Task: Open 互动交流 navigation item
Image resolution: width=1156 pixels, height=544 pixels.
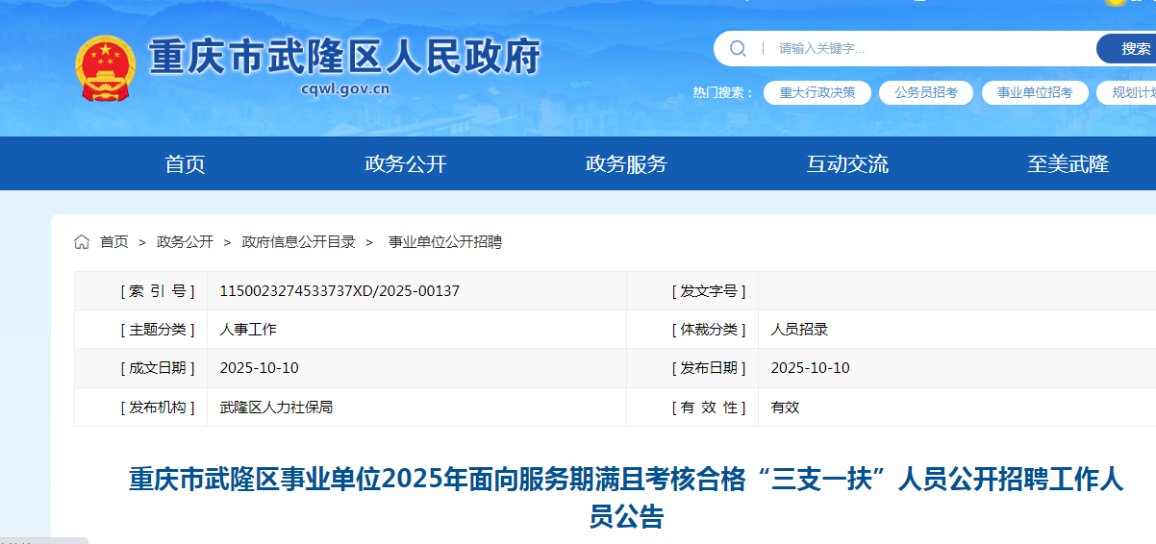Action: point(847,164)
